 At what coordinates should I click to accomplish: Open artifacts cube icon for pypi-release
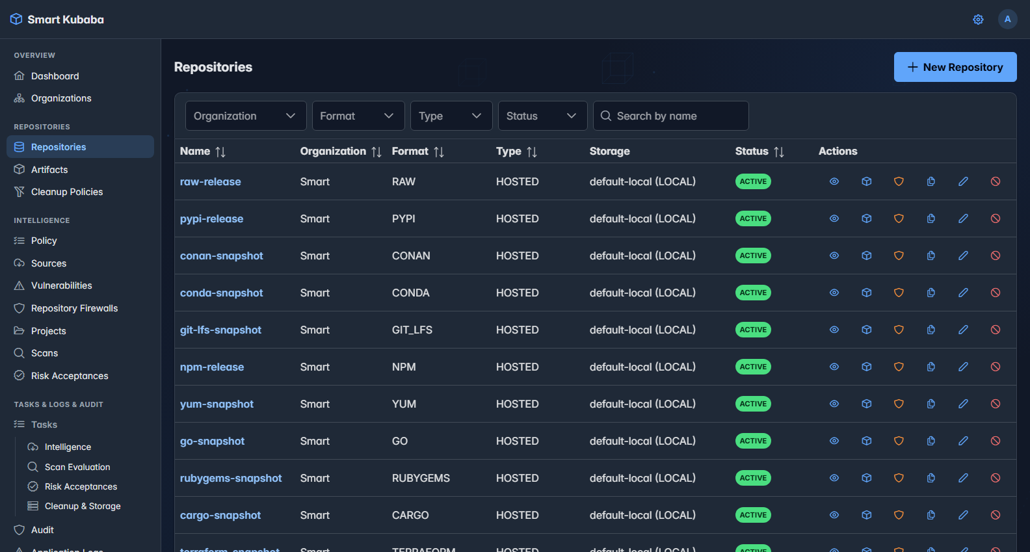tap(867, 218)
